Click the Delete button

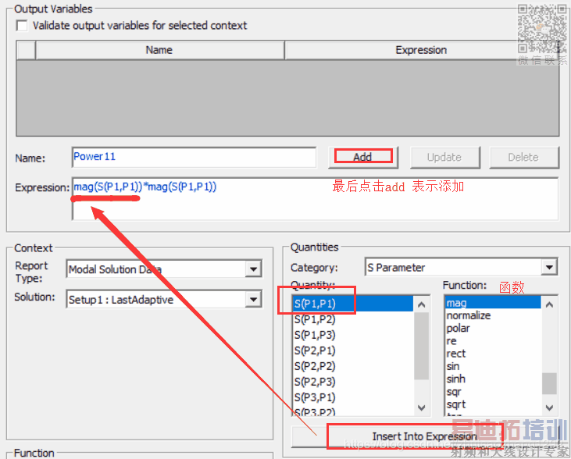tap(523, 157)
